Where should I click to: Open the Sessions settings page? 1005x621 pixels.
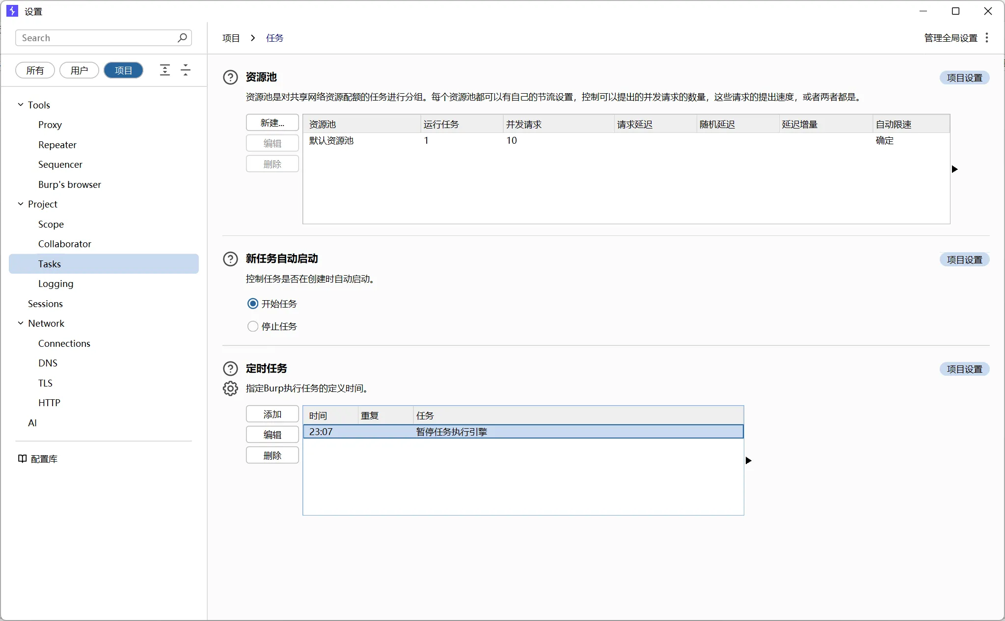click(x=45, y=304)
